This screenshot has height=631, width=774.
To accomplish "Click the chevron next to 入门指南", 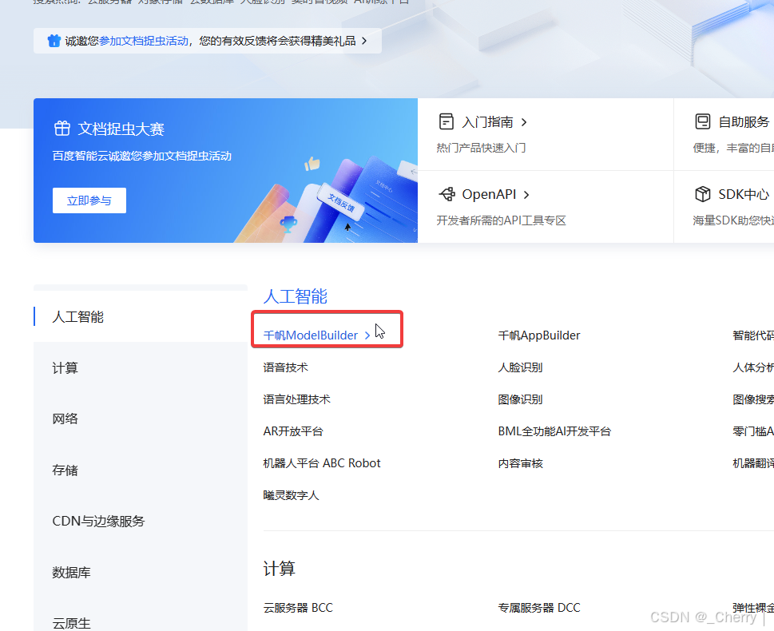I will [524, 122].
